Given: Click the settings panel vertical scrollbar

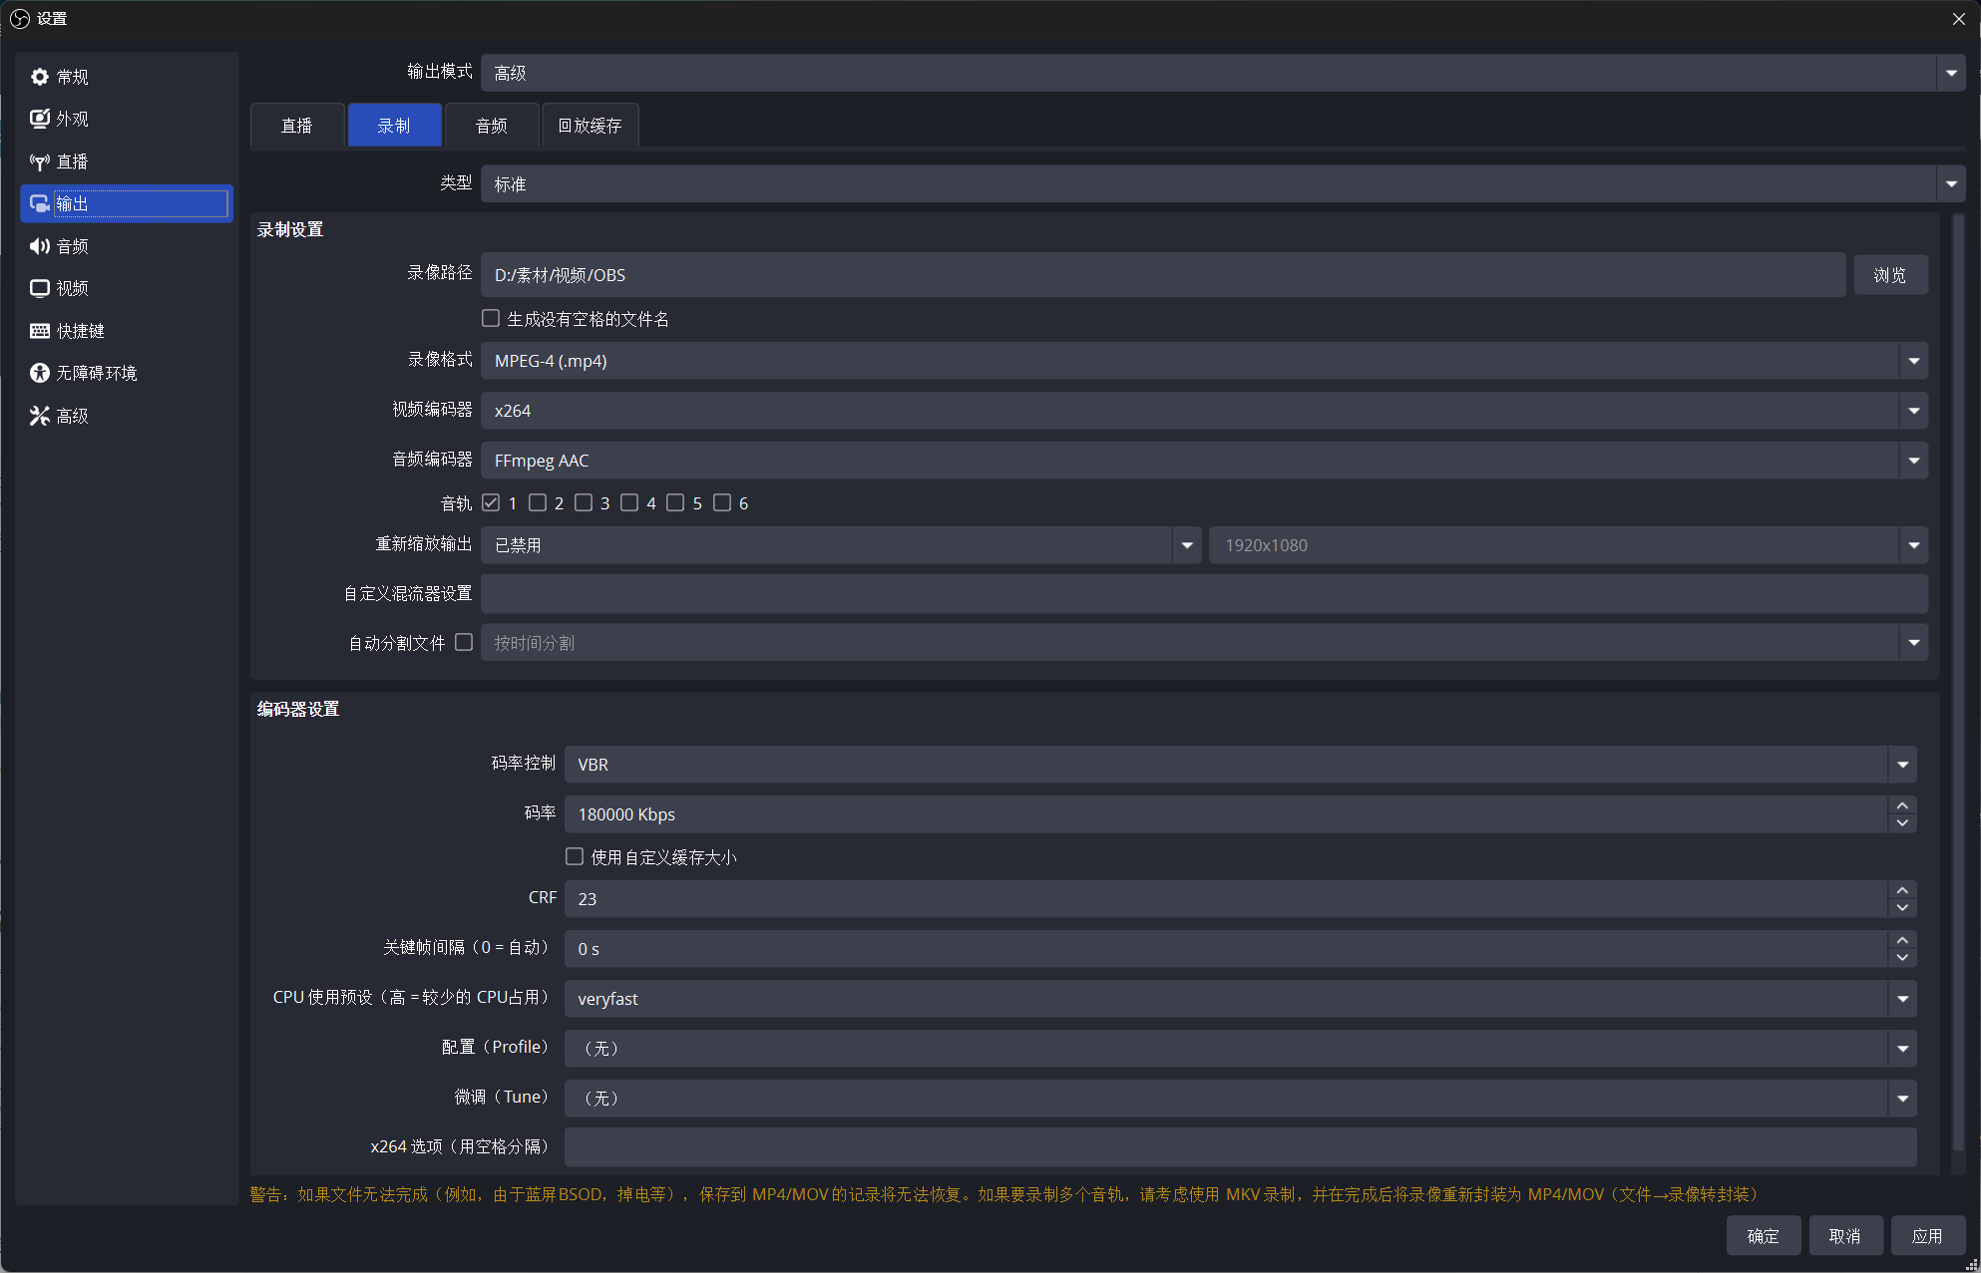Looking at the screenshot, I should (1958, 683).
